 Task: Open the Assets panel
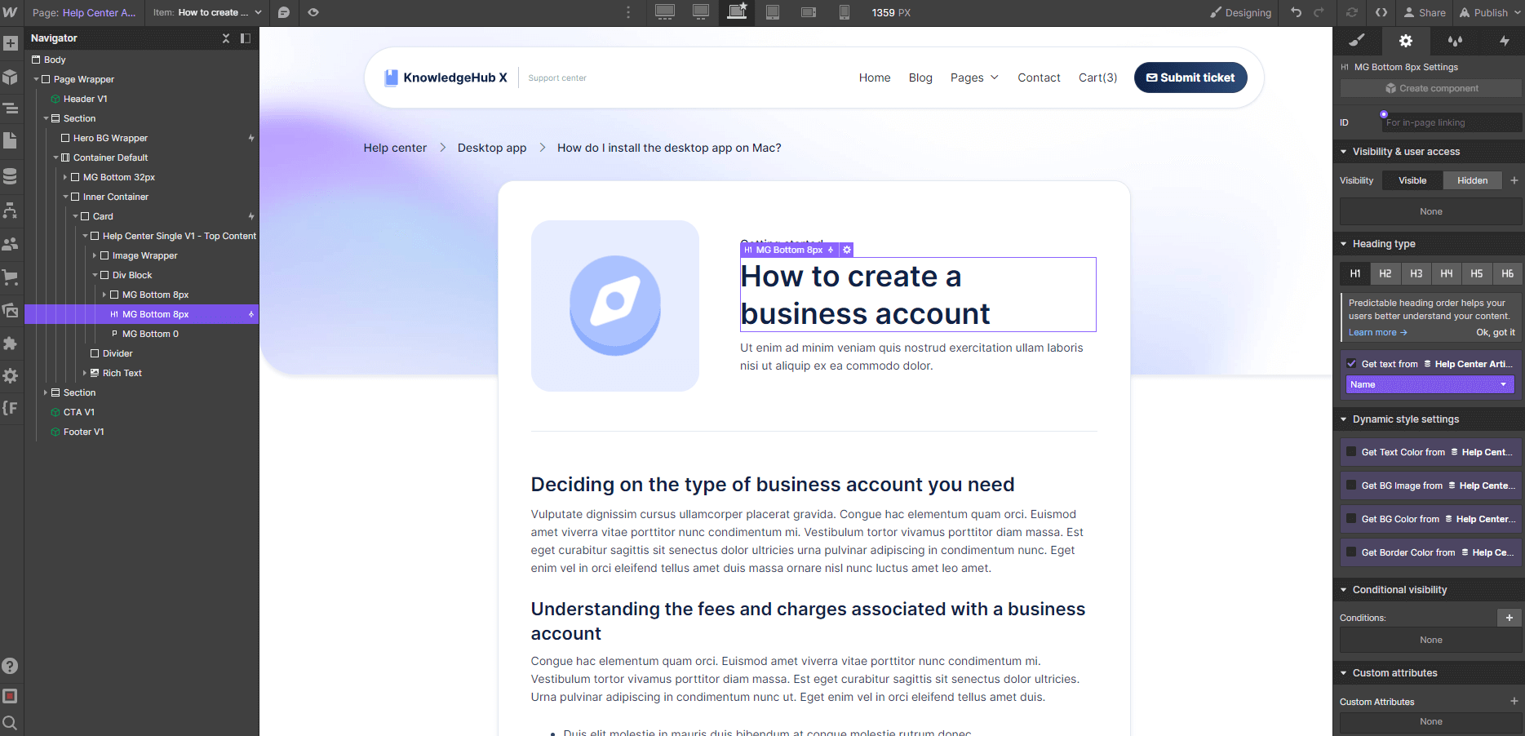[11, 311]
